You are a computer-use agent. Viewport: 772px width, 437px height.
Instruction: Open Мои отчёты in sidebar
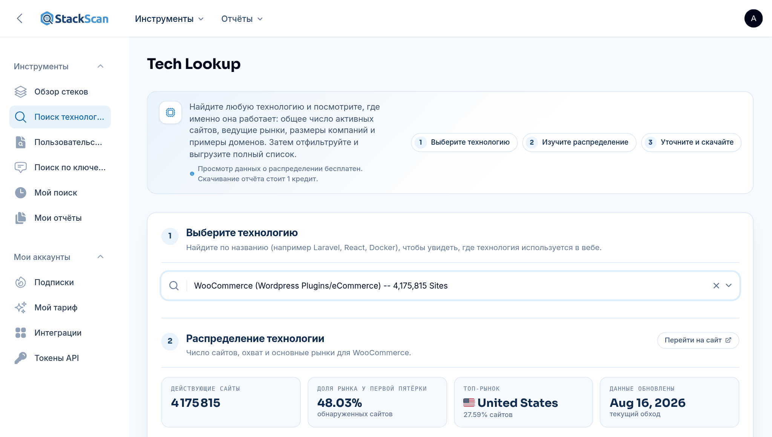[x=60, y=218]
